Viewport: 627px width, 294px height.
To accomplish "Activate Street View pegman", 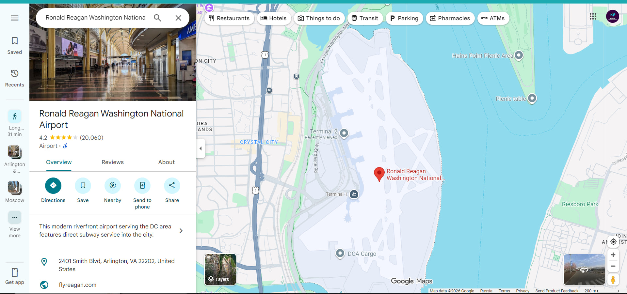I will point(613,280).
